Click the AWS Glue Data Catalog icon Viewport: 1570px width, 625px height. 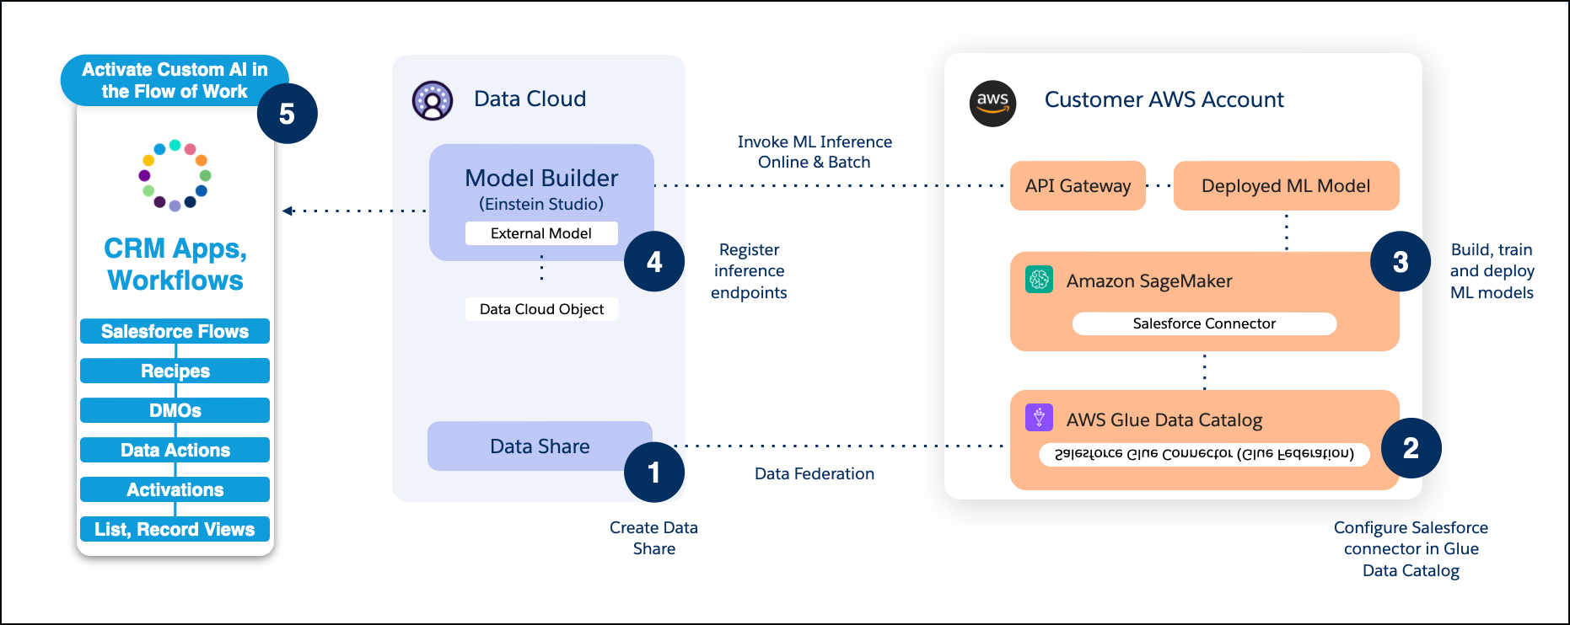point(1039,418)
